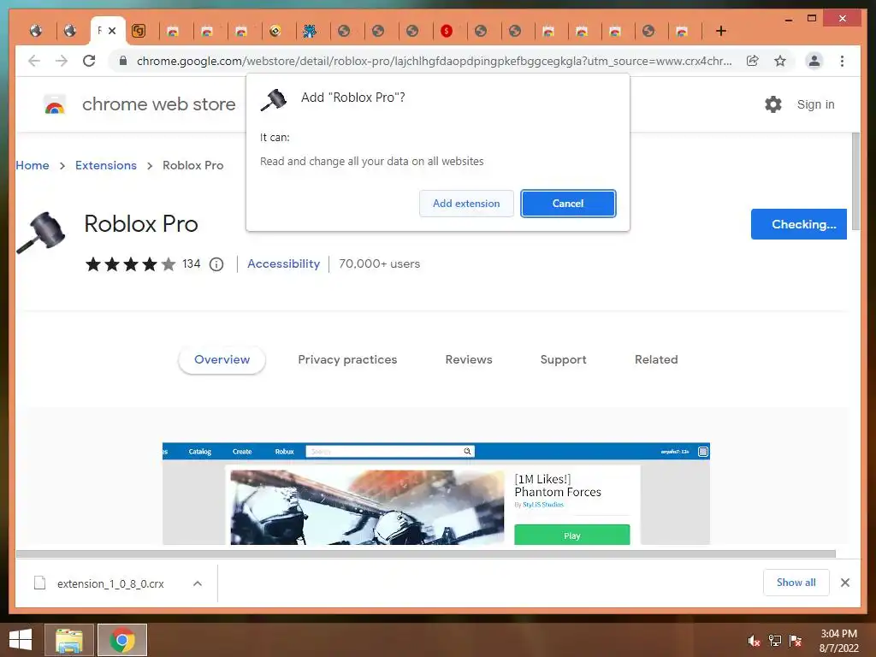Click the Chrome taskbar icon
The height and width of the screenshot is (657, 876).
tap(122, 640)
